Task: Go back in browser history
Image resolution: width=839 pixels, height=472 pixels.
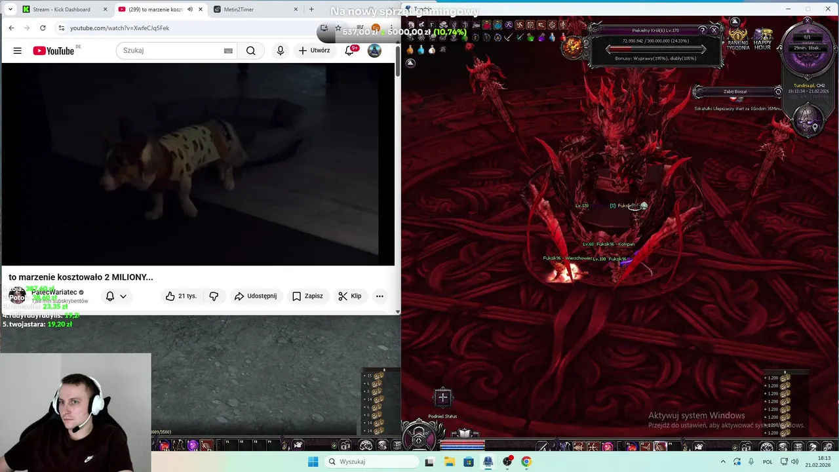Action: coord(11,28)
